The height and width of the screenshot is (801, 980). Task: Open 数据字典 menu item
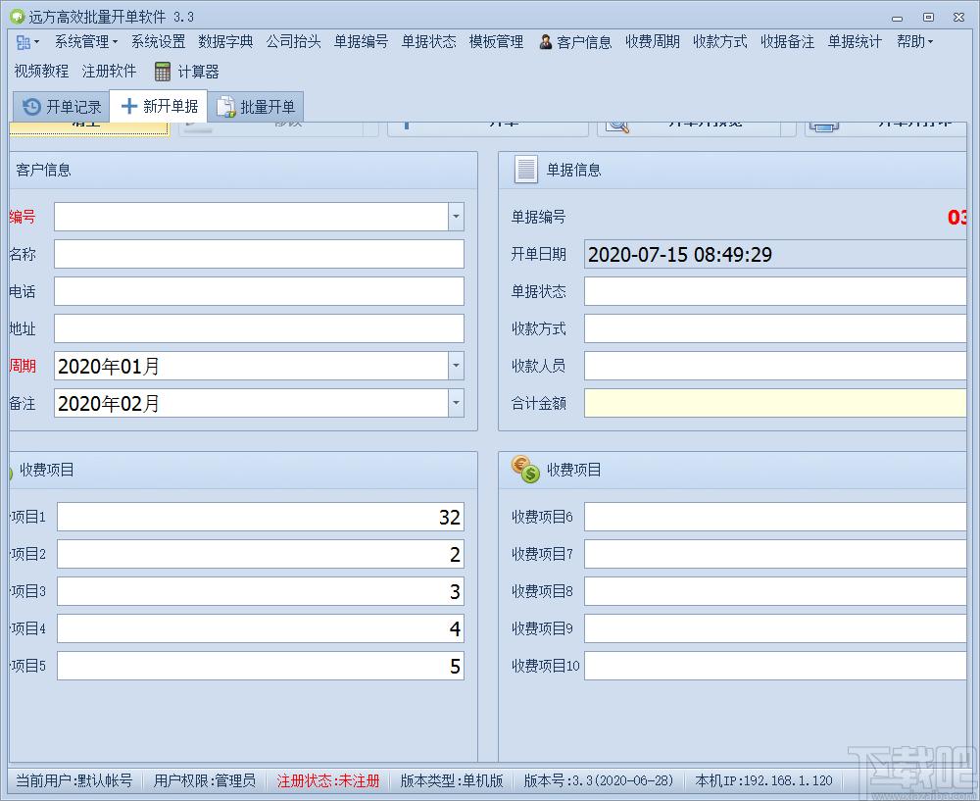coord(225,42)
